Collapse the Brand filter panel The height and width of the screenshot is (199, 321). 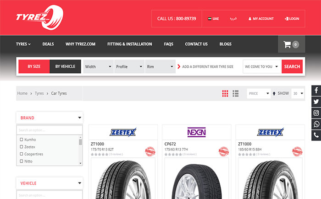[80, 118]
